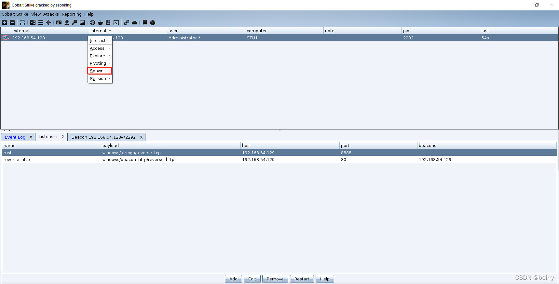Sort listeners by the payload column header
Image resolution: width=559 pixels, height=284 pixels.
point(171,145)
